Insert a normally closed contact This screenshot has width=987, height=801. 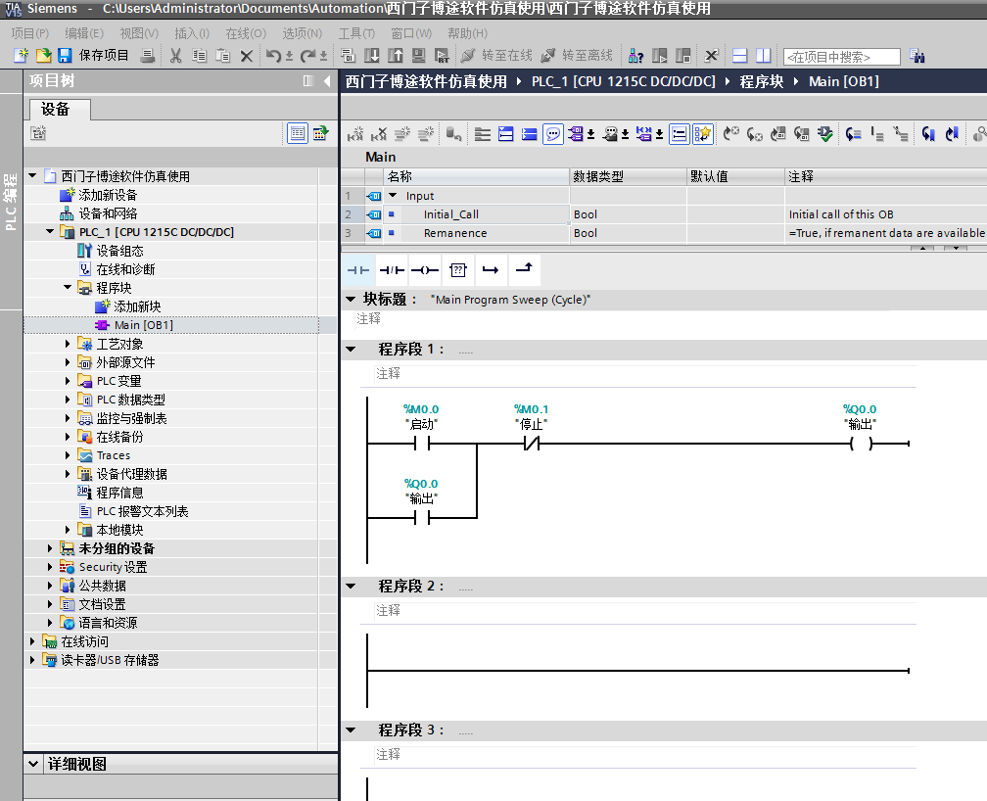[x=392, y=270]
